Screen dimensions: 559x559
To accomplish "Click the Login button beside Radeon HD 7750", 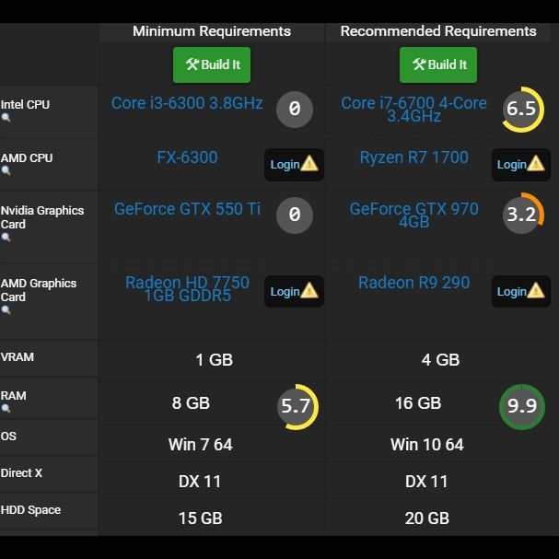I will (294, 291).
